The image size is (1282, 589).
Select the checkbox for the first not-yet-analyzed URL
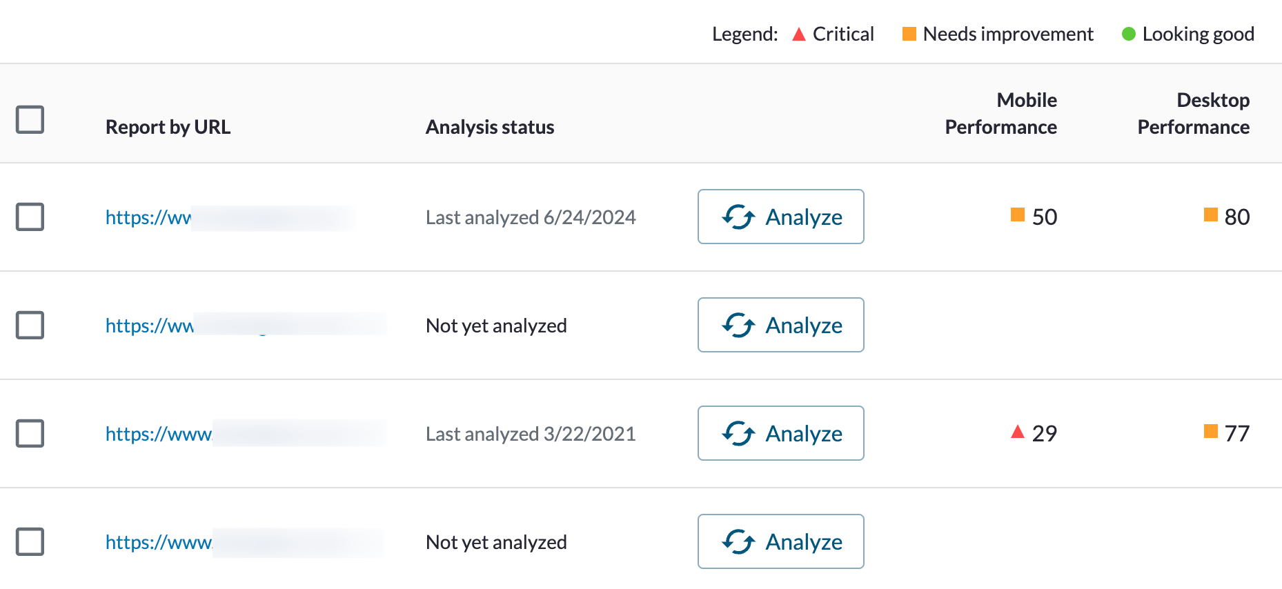point(30,325)
